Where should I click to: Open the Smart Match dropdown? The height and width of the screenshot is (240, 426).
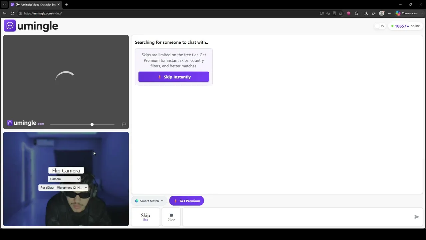149,201
